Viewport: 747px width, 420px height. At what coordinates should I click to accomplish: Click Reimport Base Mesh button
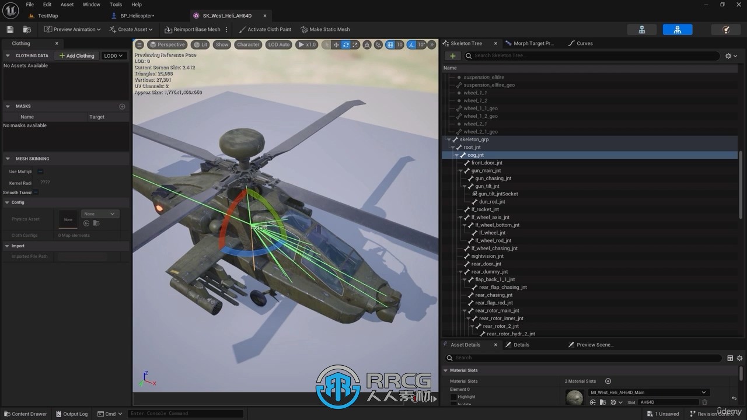click(193, 29)
